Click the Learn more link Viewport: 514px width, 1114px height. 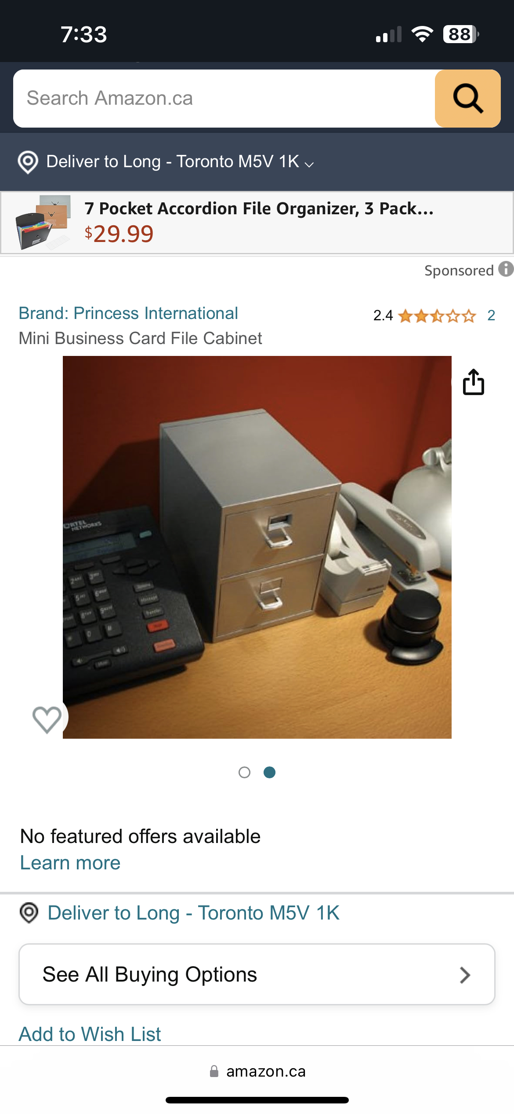(70, 863)
